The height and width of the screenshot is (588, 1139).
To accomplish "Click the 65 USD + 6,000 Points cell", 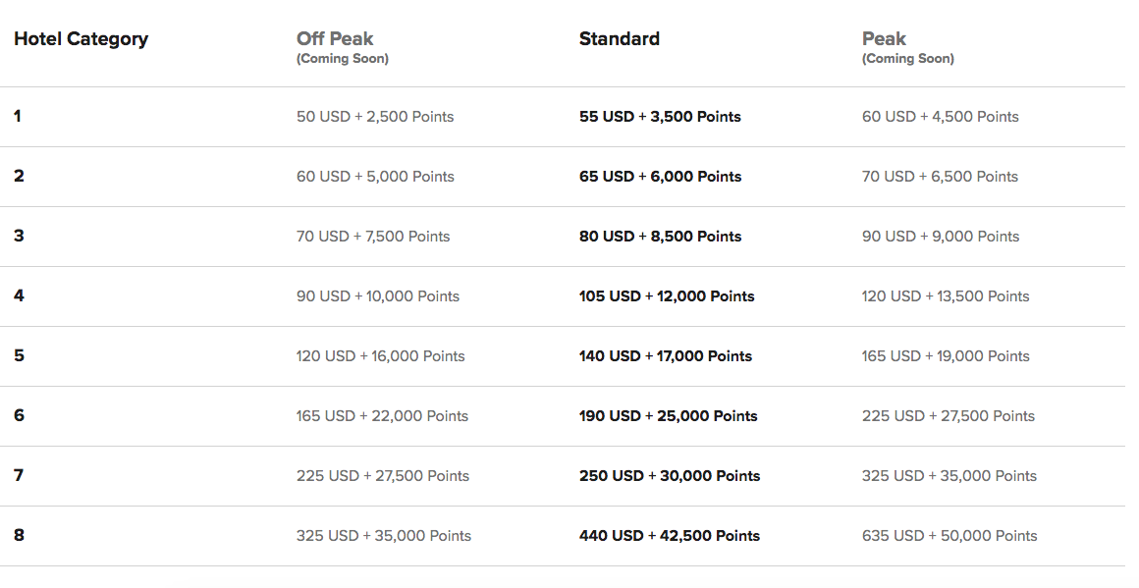I will click(660, 177).
